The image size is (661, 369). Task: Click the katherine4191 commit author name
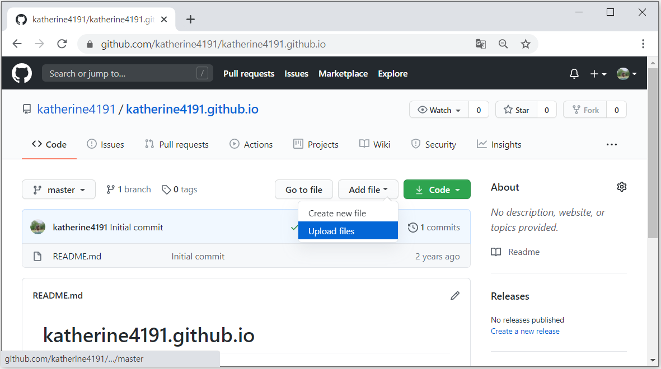(x=80, y=228)
